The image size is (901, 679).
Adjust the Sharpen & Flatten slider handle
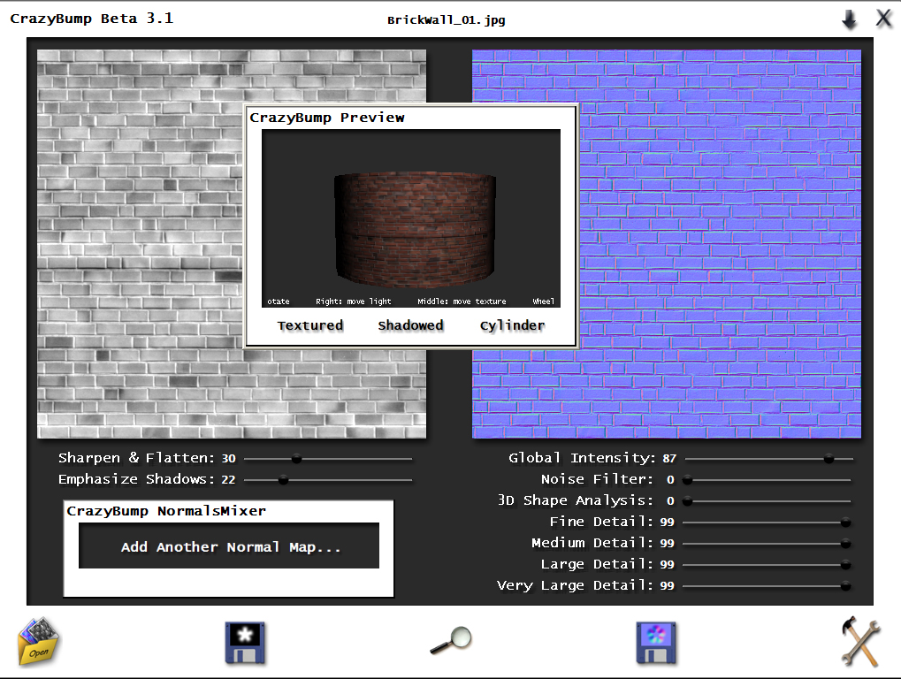coord(296,459)
